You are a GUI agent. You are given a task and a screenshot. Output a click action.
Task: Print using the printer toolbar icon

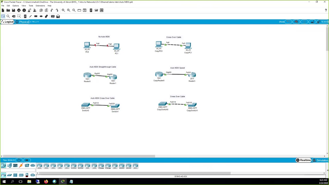pos(19,10)
